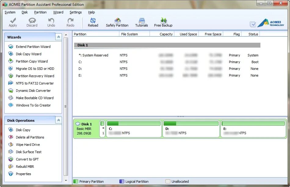Image resolution: width=290 pixels, height=187 pixels.
Task: Click the Make Bootable CD Wizard icon
Action: tap(11, 98)
